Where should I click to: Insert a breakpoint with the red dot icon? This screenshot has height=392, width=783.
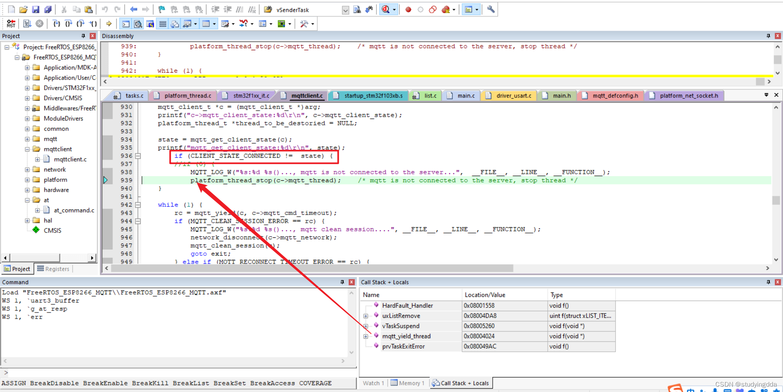(x=408, y=9)
